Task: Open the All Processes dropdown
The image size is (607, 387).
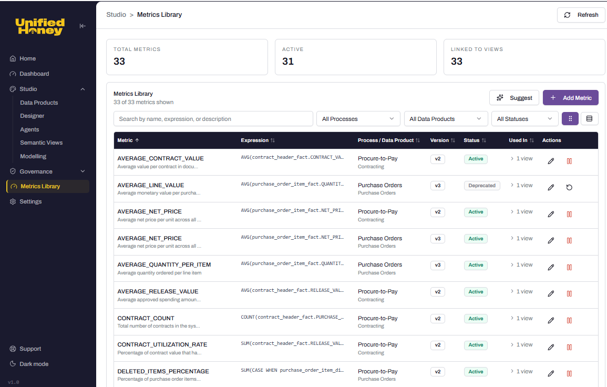Action: click(x=358, y=118)
